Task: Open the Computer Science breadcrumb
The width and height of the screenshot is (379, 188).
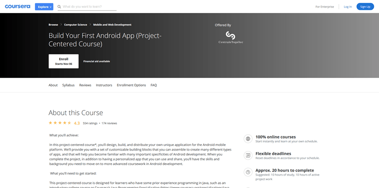Action: click(x=76, y=24)
